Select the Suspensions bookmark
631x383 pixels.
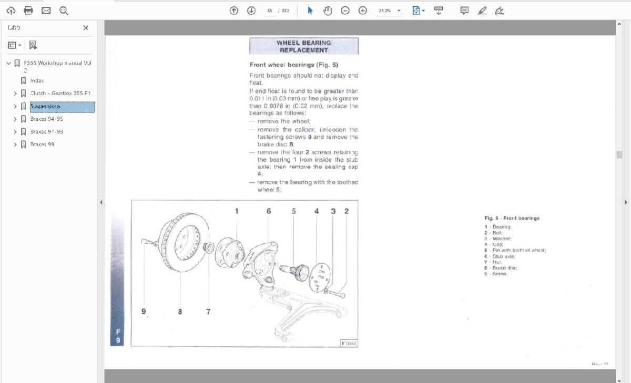(x=45, y=107)
